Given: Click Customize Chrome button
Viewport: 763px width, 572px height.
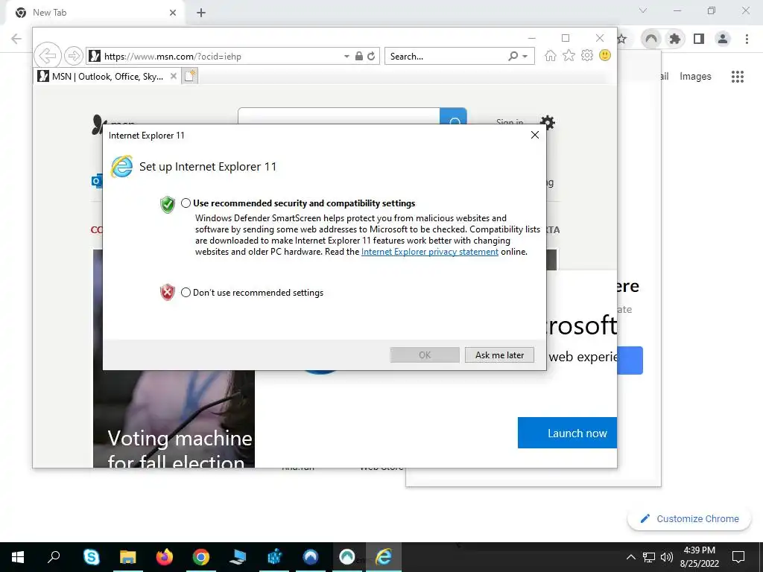Looking at the screenshot, I should point(690,518).
